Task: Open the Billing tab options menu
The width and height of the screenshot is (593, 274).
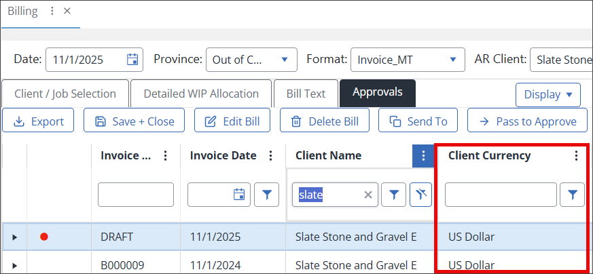Action: coord(52,12)
